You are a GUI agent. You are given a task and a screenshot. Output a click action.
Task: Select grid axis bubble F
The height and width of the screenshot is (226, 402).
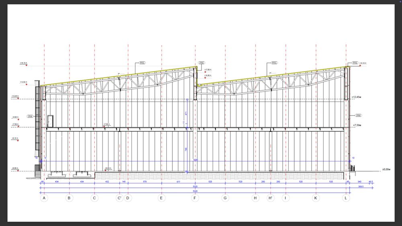click(x=195, y=198)
